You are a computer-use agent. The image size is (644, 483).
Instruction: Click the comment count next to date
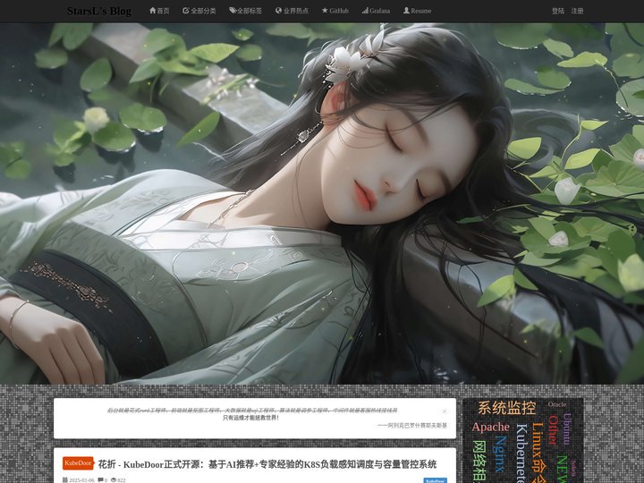(x=103, y=480)
